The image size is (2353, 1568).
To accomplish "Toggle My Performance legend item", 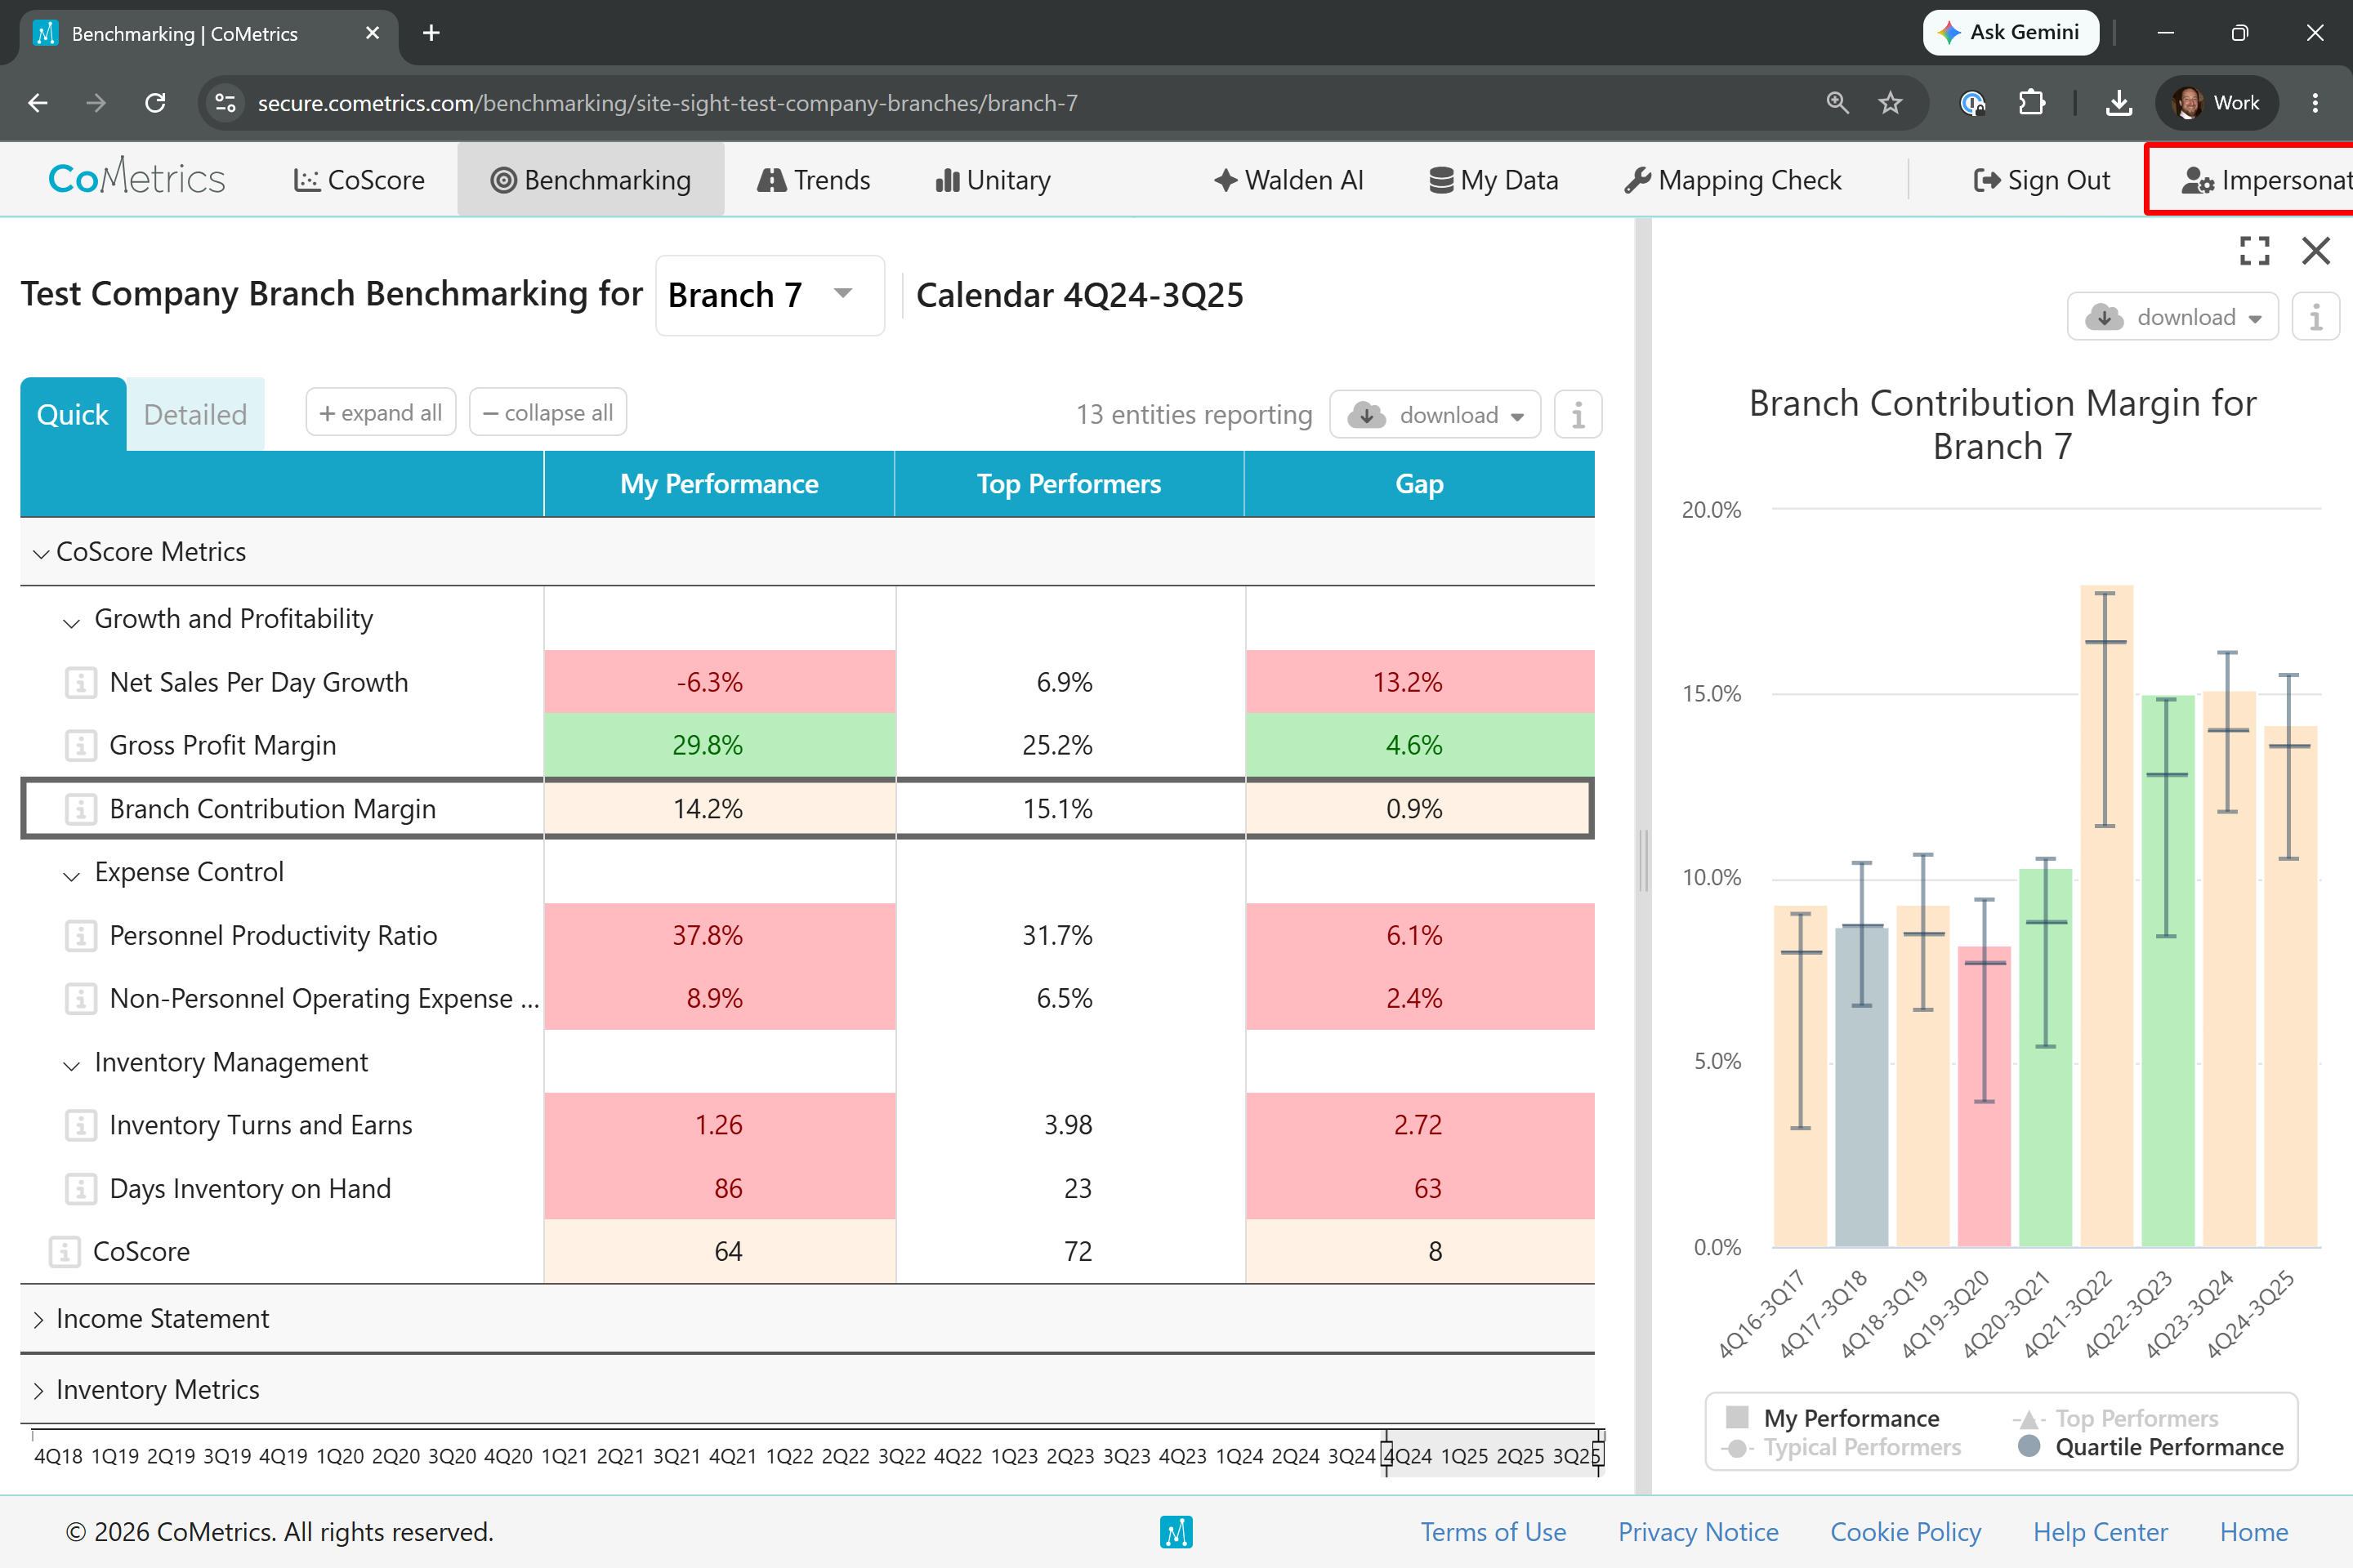I will (1833, 1418).
